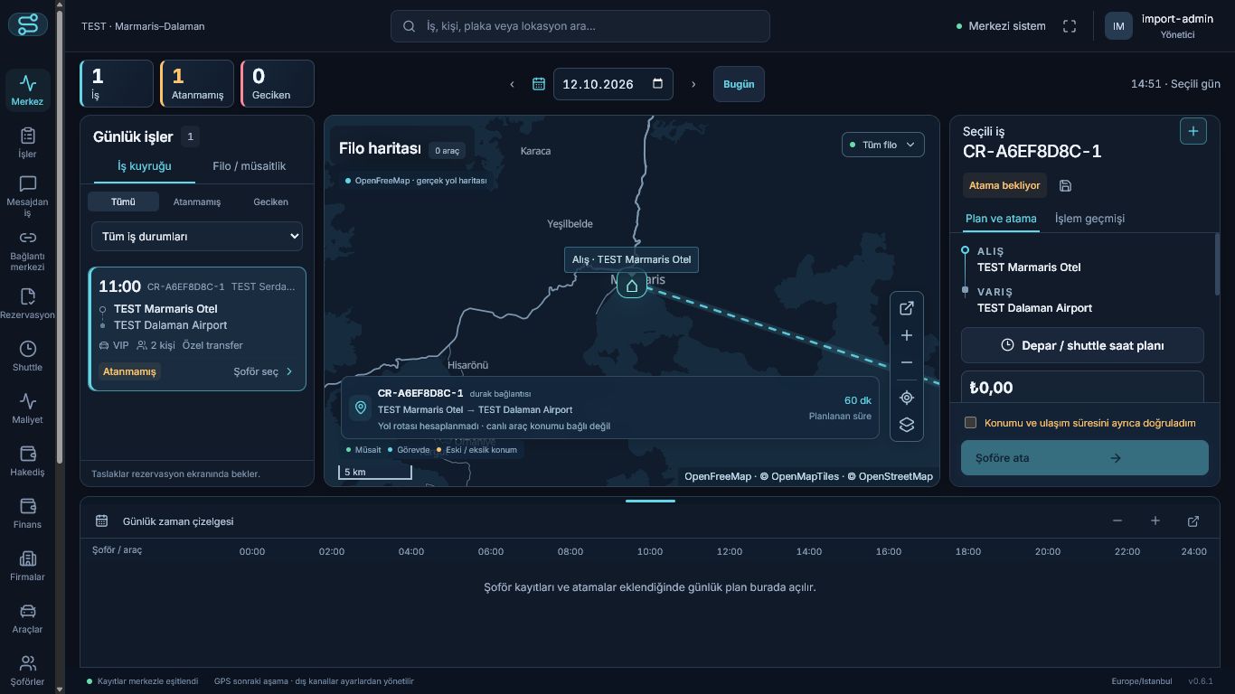This screenshot has width=1235, height=694.
Task: Click OpenStreetMap attribution link
Action: click(x=896, y=476)
